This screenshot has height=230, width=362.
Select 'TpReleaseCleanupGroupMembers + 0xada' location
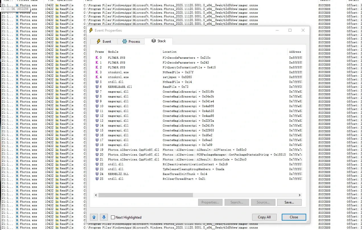pyautogui.click(x=193, y=169)
